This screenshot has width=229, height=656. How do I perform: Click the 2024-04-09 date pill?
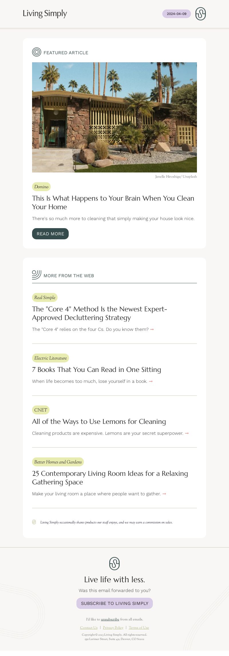coord(177,14)
